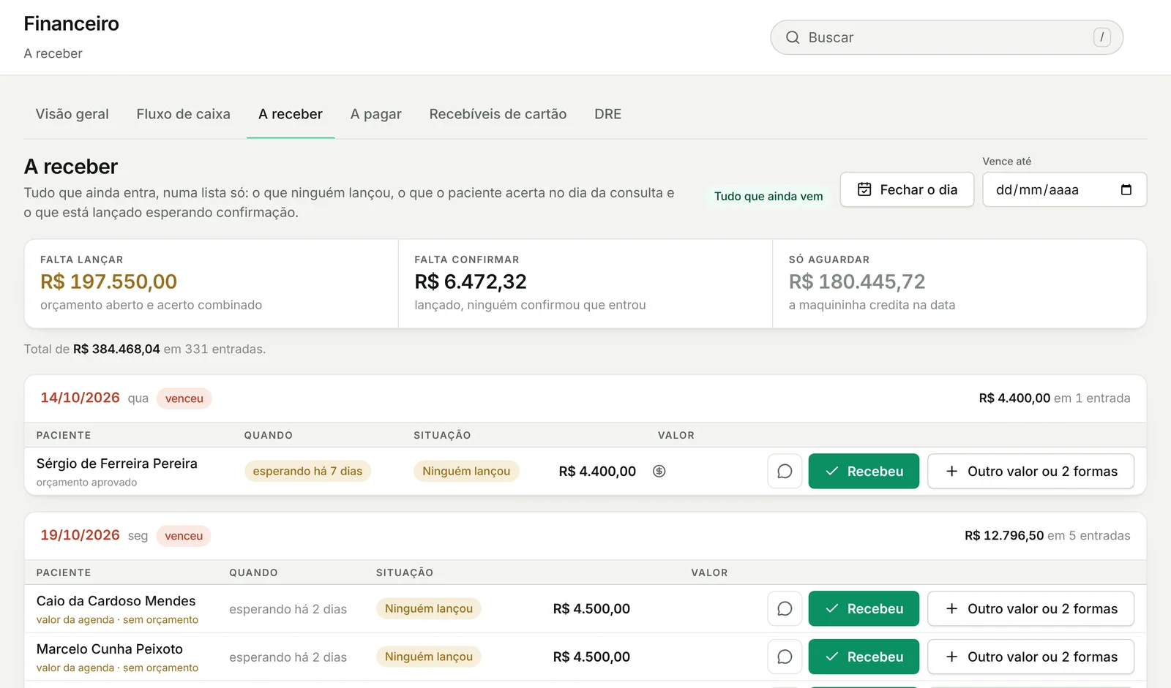Choose Outro valor ou 2 formas for Marcelo
Image resolution: width=1171 pixels, height=688 pixels.
(x=1031, y=657)
